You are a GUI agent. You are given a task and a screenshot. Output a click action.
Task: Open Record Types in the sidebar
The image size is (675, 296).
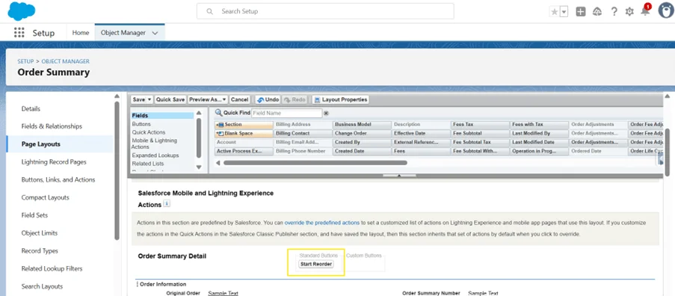tap(40, 251)
